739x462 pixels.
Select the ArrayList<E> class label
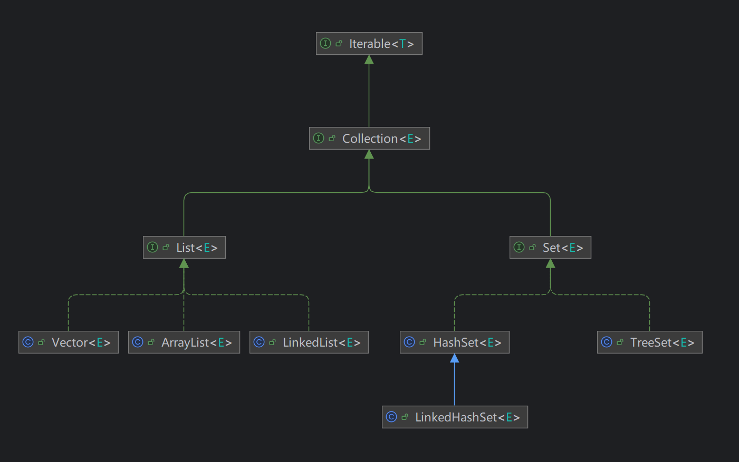196,342
